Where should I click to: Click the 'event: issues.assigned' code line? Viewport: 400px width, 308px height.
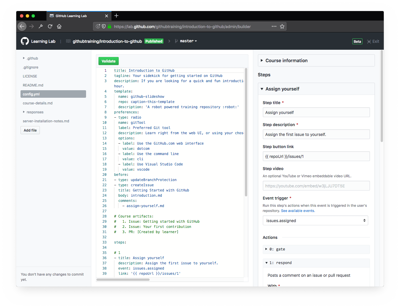(x=141, y=268)
